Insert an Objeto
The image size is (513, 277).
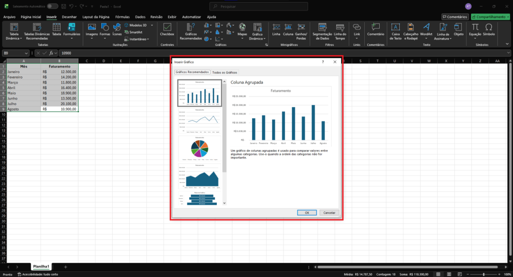[x=458, y=29]
